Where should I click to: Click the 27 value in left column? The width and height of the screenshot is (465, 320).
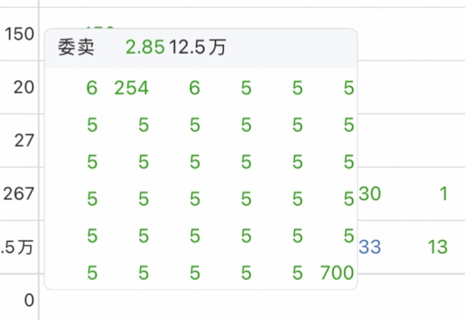tap(24, 141)
